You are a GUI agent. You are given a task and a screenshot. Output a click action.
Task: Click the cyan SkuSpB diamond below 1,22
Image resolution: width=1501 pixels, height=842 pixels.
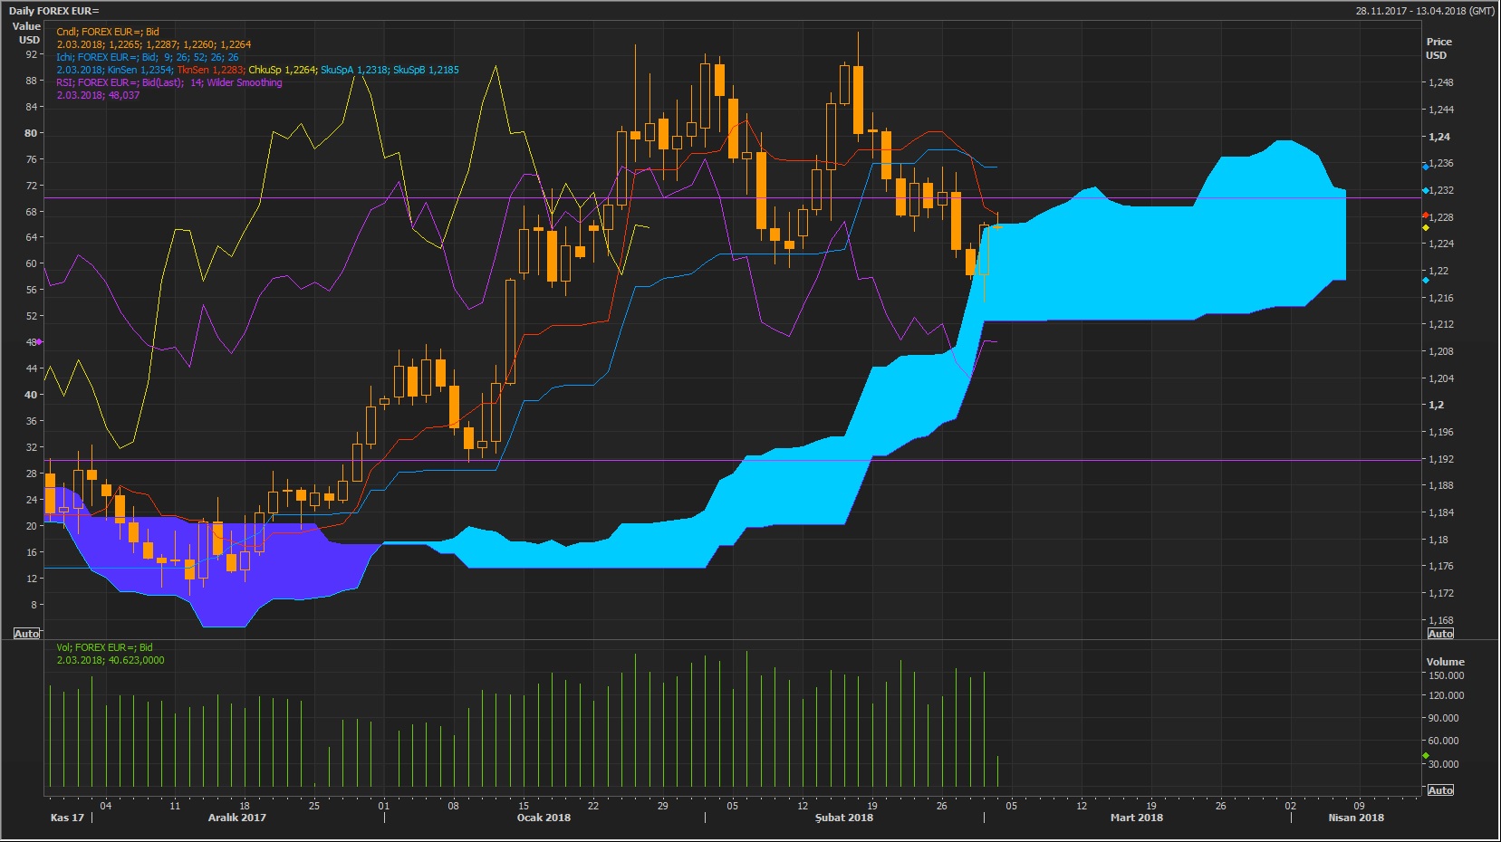pyautogui.click(x=1426, y=281)
